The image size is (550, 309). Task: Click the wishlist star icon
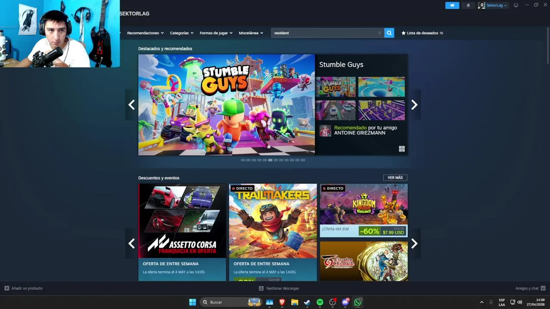[403, 33]
